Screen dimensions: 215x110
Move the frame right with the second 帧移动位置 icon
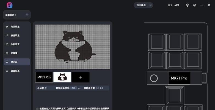tap(101, 88)
